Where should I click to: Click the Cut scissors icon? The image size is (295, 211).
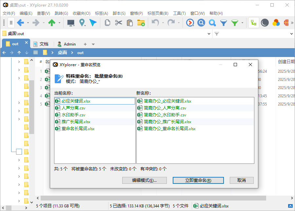[x=118, y=23]
